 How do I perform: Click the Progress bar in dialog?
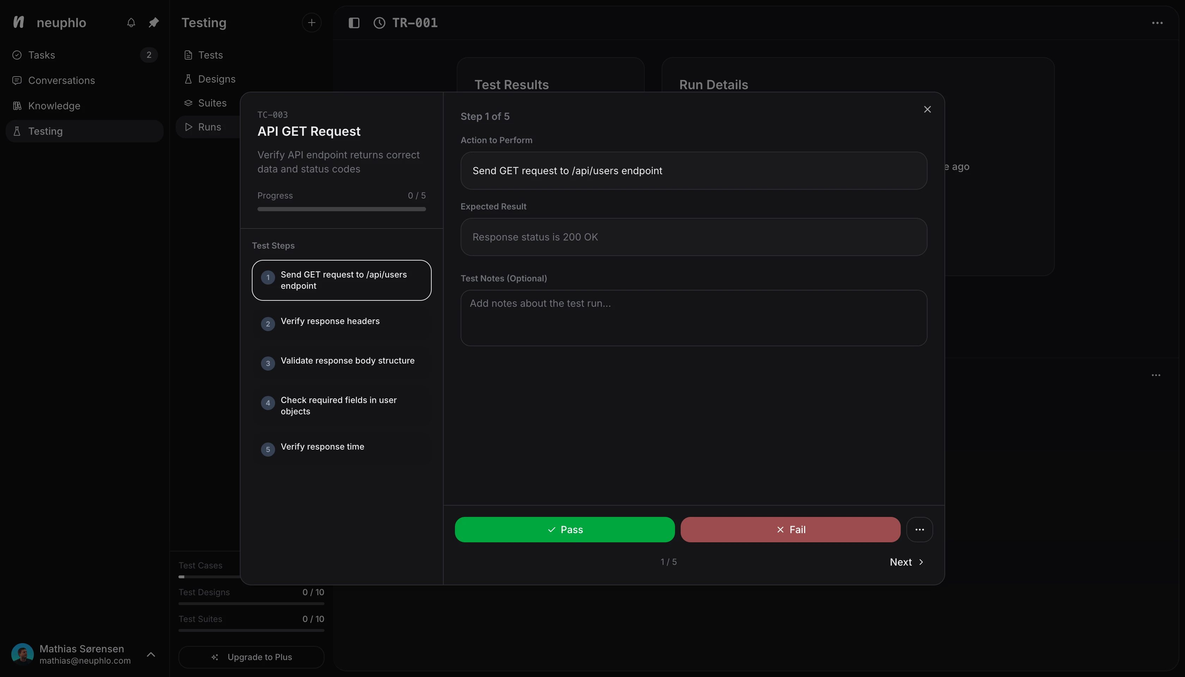(341, 209)
